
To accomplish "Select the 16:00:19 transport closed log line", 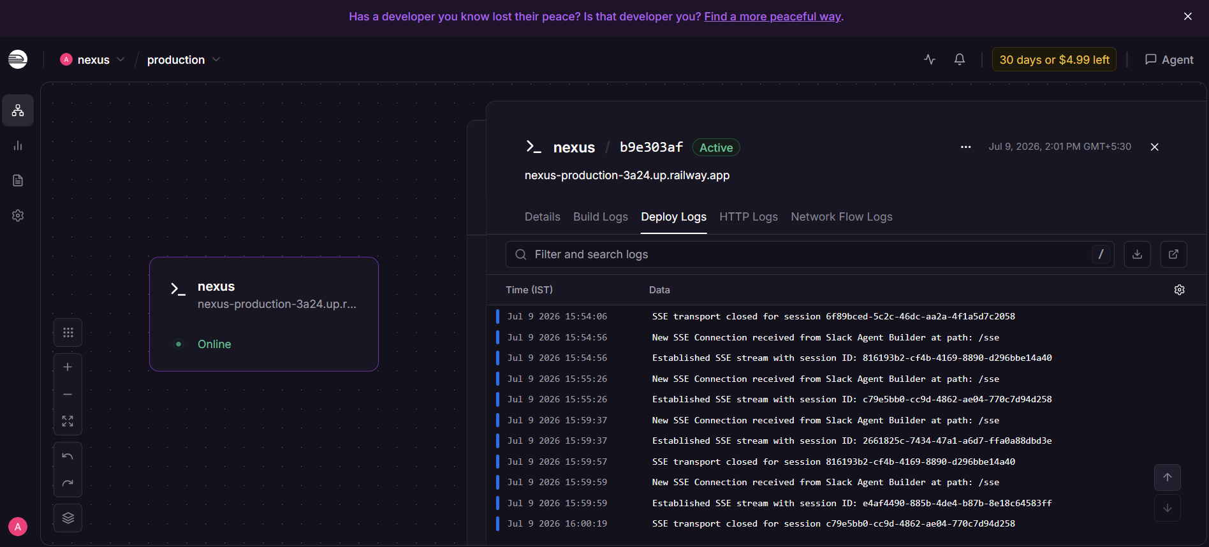I will 846,524.
